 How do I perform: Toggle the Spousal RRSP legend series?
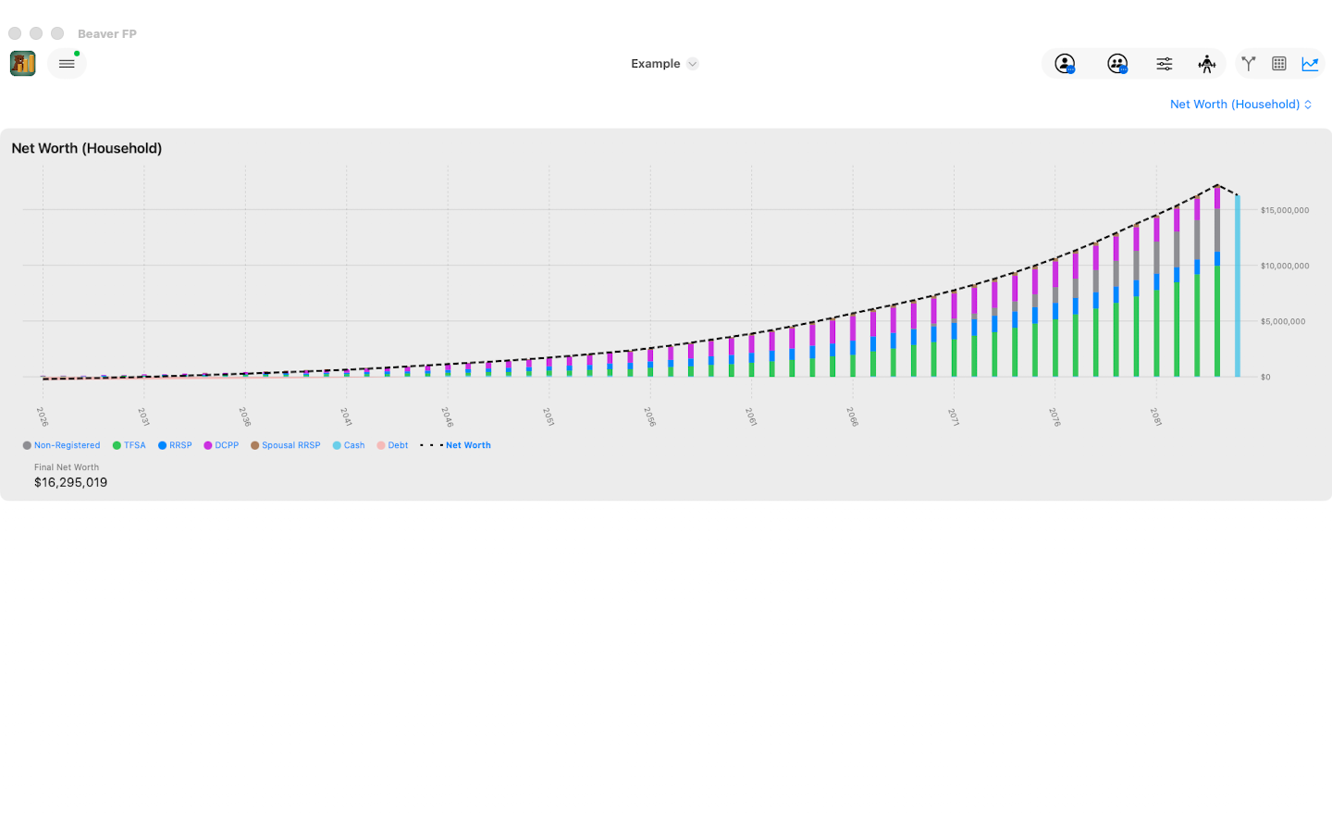(285, 445)
